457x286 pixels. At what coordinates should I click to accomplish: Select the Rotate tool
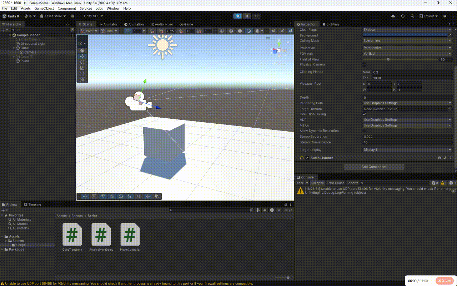82,62
